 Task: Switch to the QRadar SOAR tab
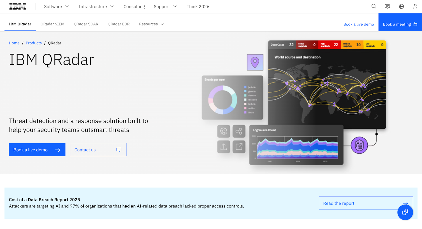click(86, 24)
